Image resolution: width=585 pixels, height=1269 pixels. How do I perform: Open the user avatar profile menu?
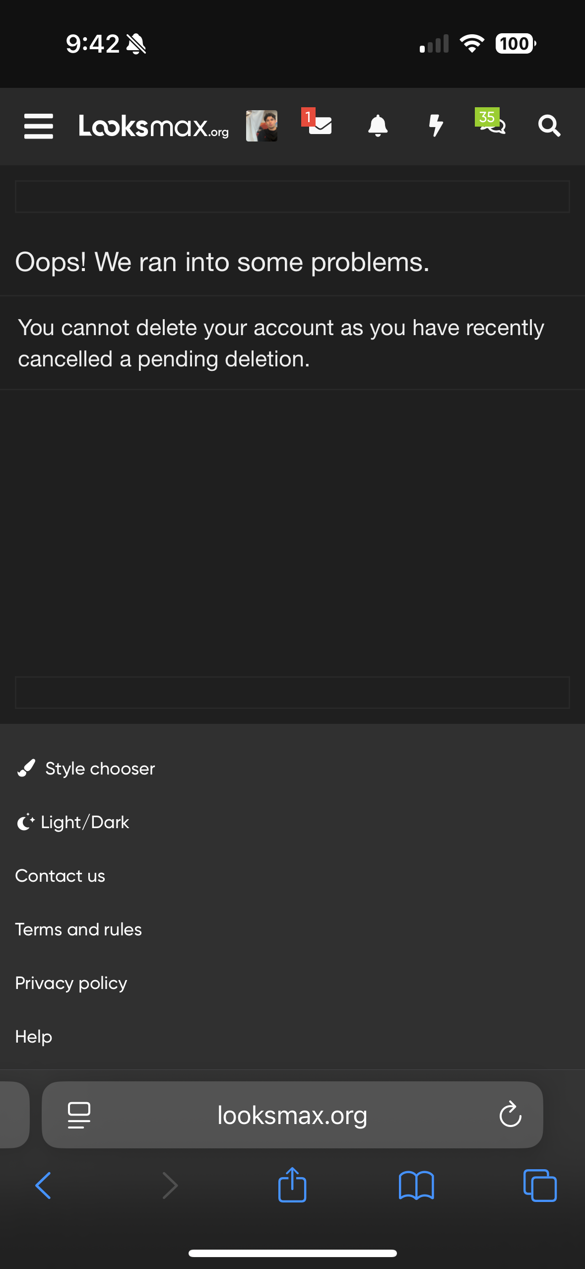click(261, 126)
